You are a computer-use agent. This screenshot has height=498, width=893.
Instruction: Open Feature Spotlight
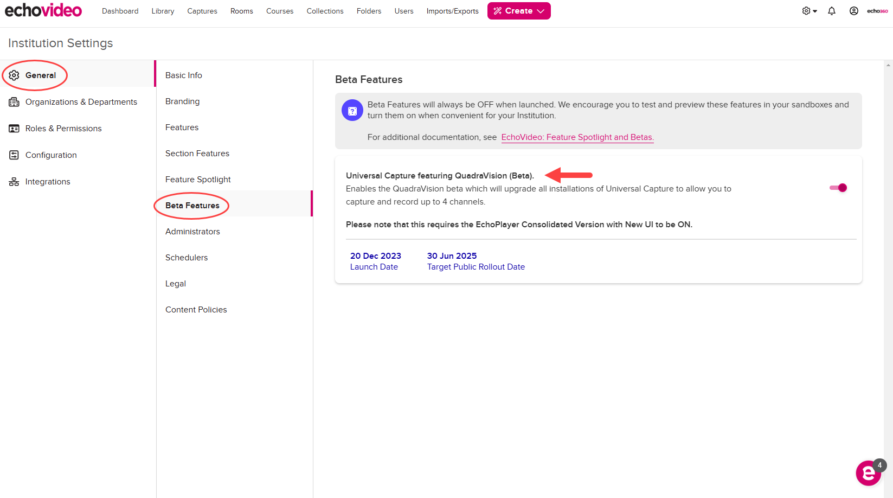(x=198, y=180)
